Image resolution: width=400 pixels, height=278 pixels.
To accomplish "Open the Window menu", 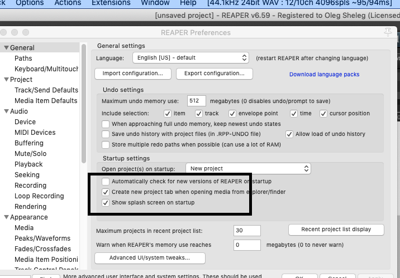I will tap(155, 3).
